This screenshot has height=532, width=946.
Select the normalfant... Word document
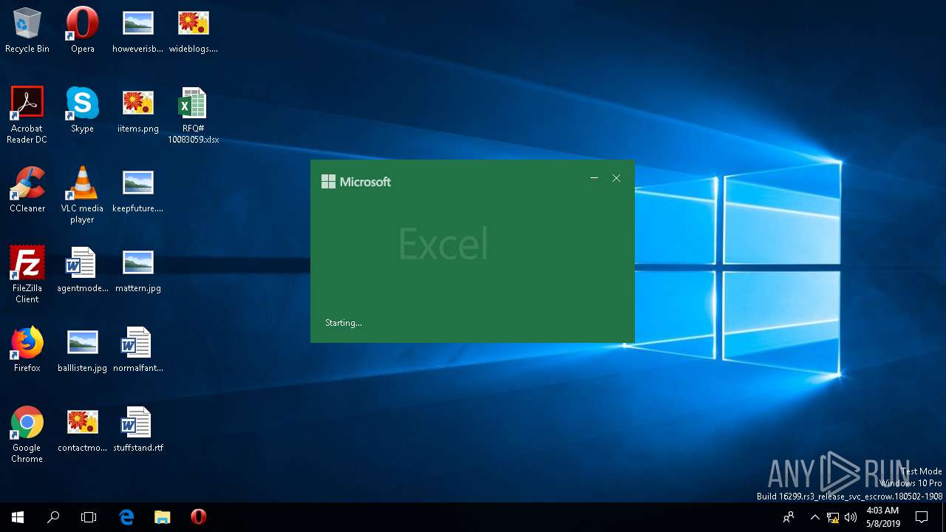[137, 349]
